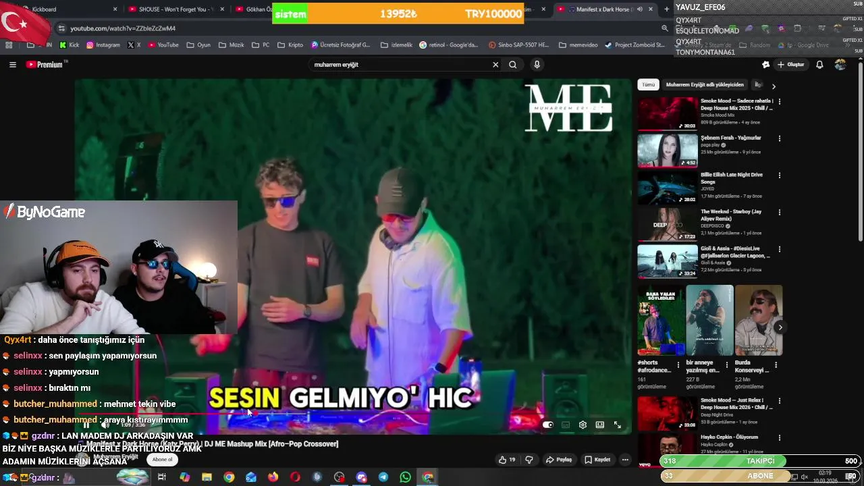The image size is (864, 486).
Task: Open more actions ellipsis below video
Action: (625, 460)
